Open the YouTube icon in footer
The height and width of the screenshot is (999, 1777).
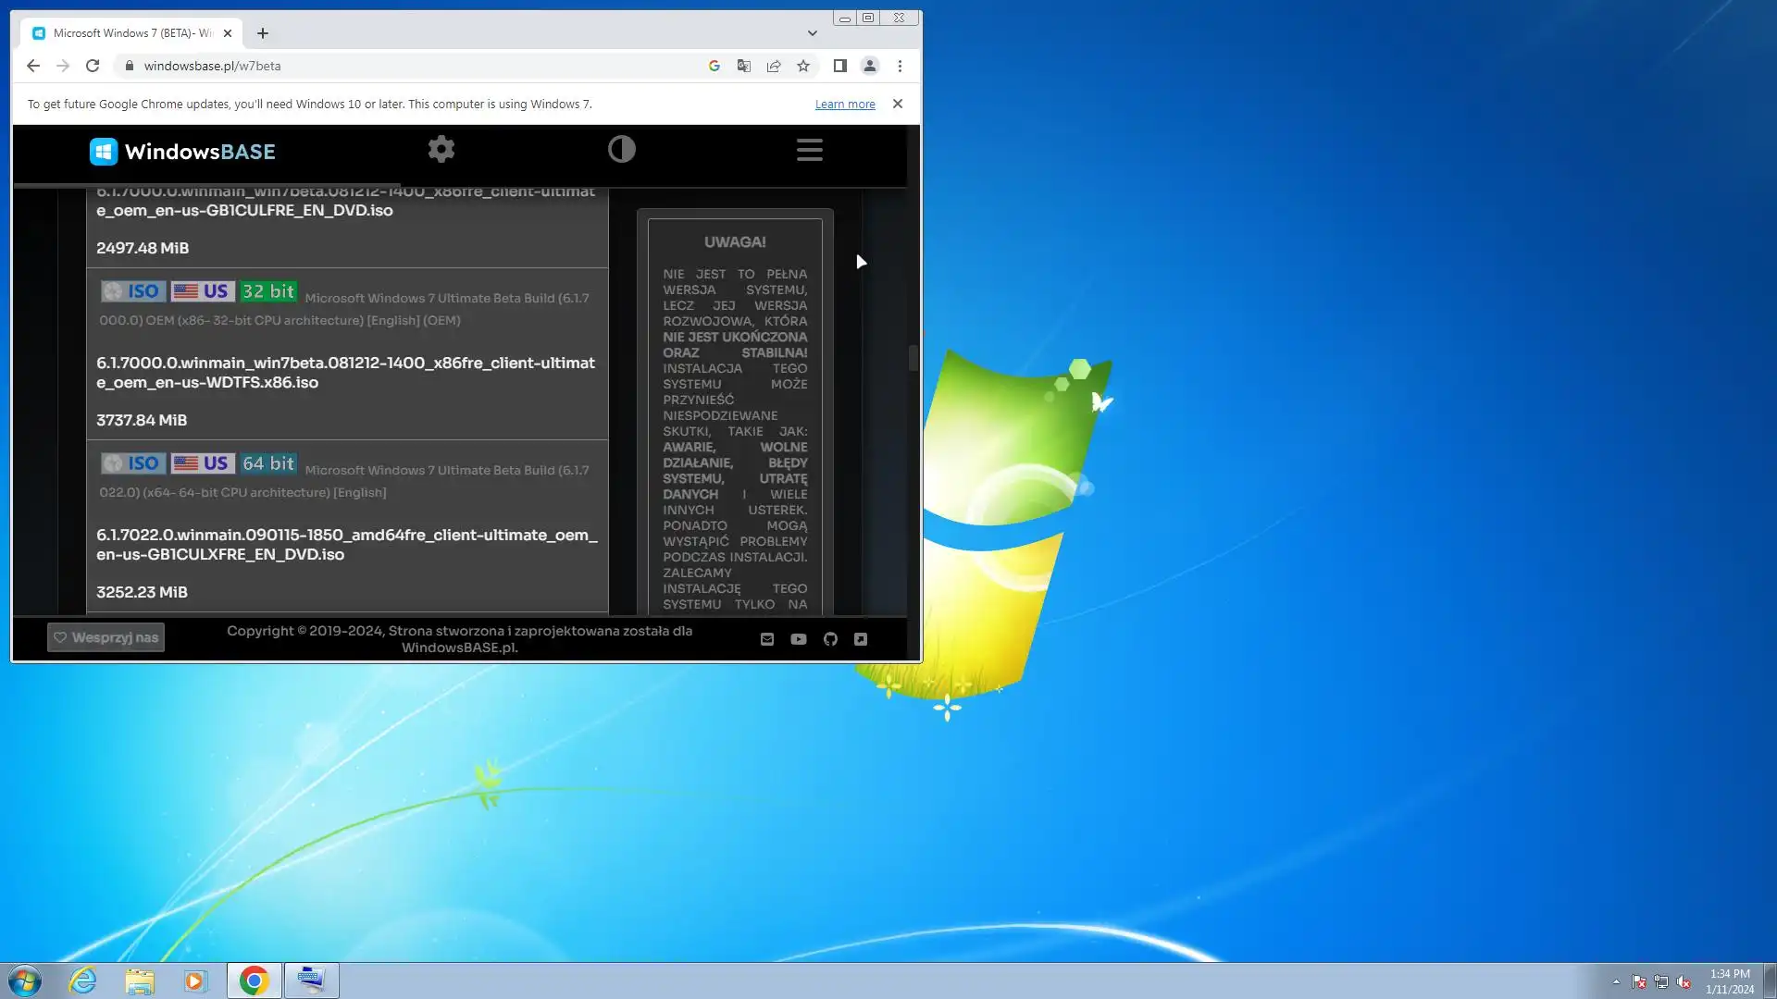pyautogui.click(x=799, y=639)
